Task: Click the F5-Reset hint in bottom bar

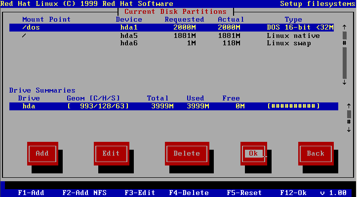Action: tap(245, 193)
